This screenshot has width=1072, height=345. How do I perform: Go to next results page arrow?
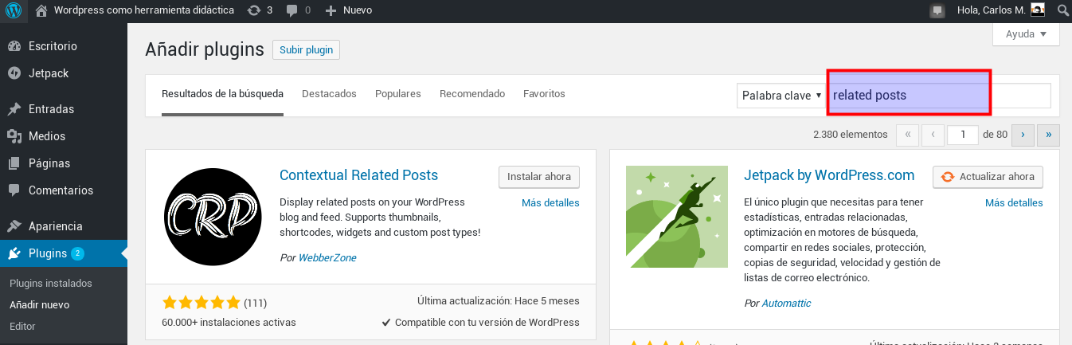pos(1022,135)
